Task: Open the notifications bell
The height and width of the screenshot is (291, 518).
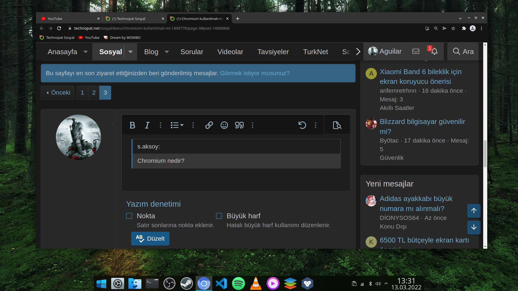Action: tap(434, 51)
